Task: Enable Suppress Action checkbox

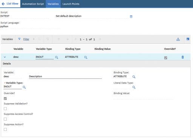Action: [5, 129]
